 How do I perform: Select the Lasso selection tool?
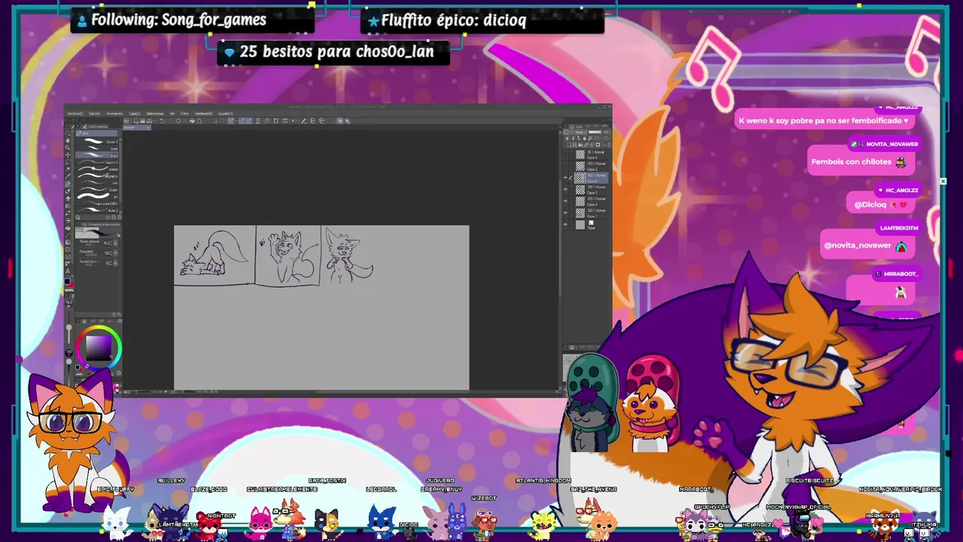click(68, 163)
